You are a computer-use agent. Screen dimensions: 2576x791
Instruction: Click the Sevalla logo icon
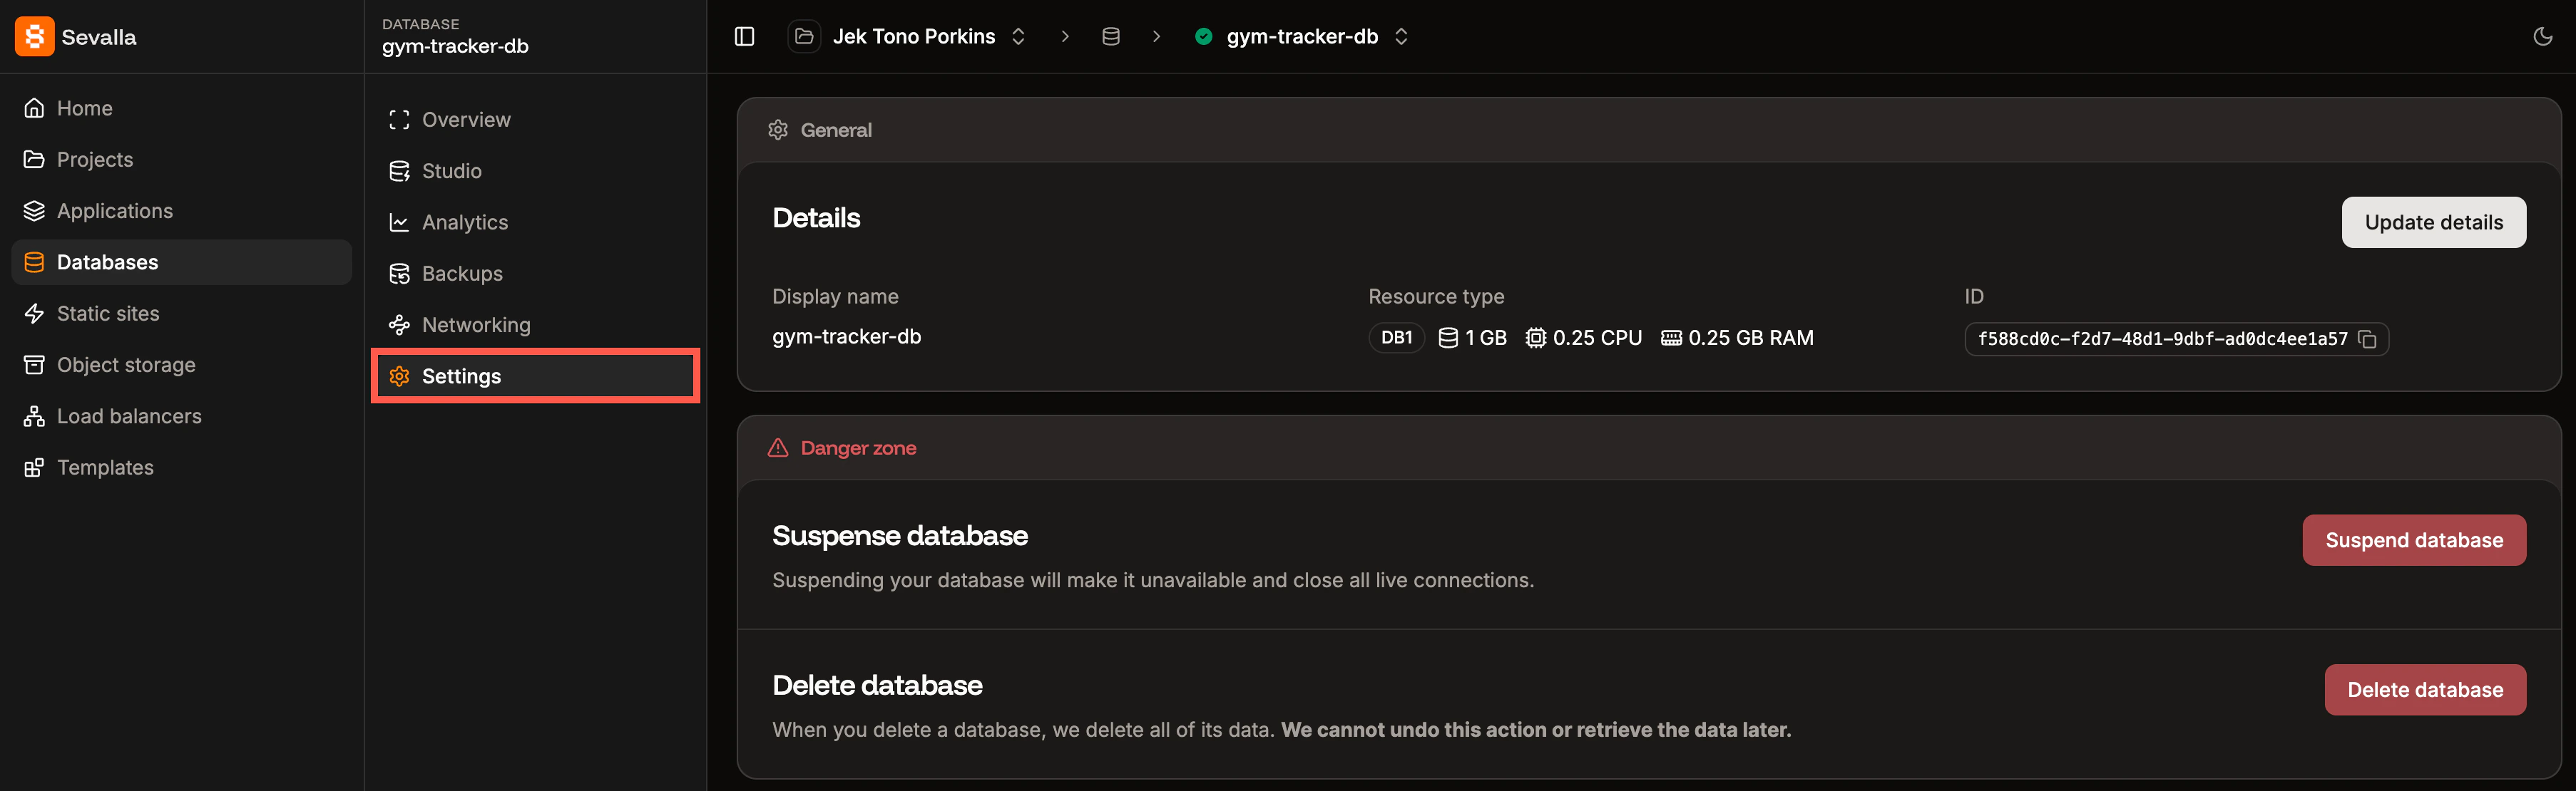(x=34, y=37)
